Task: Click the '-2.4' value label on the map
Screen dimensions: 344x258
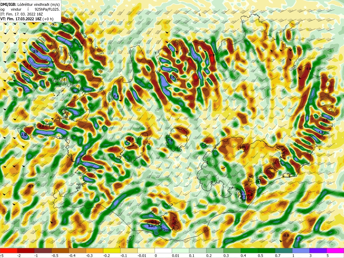Action: (x=28, y=66)
